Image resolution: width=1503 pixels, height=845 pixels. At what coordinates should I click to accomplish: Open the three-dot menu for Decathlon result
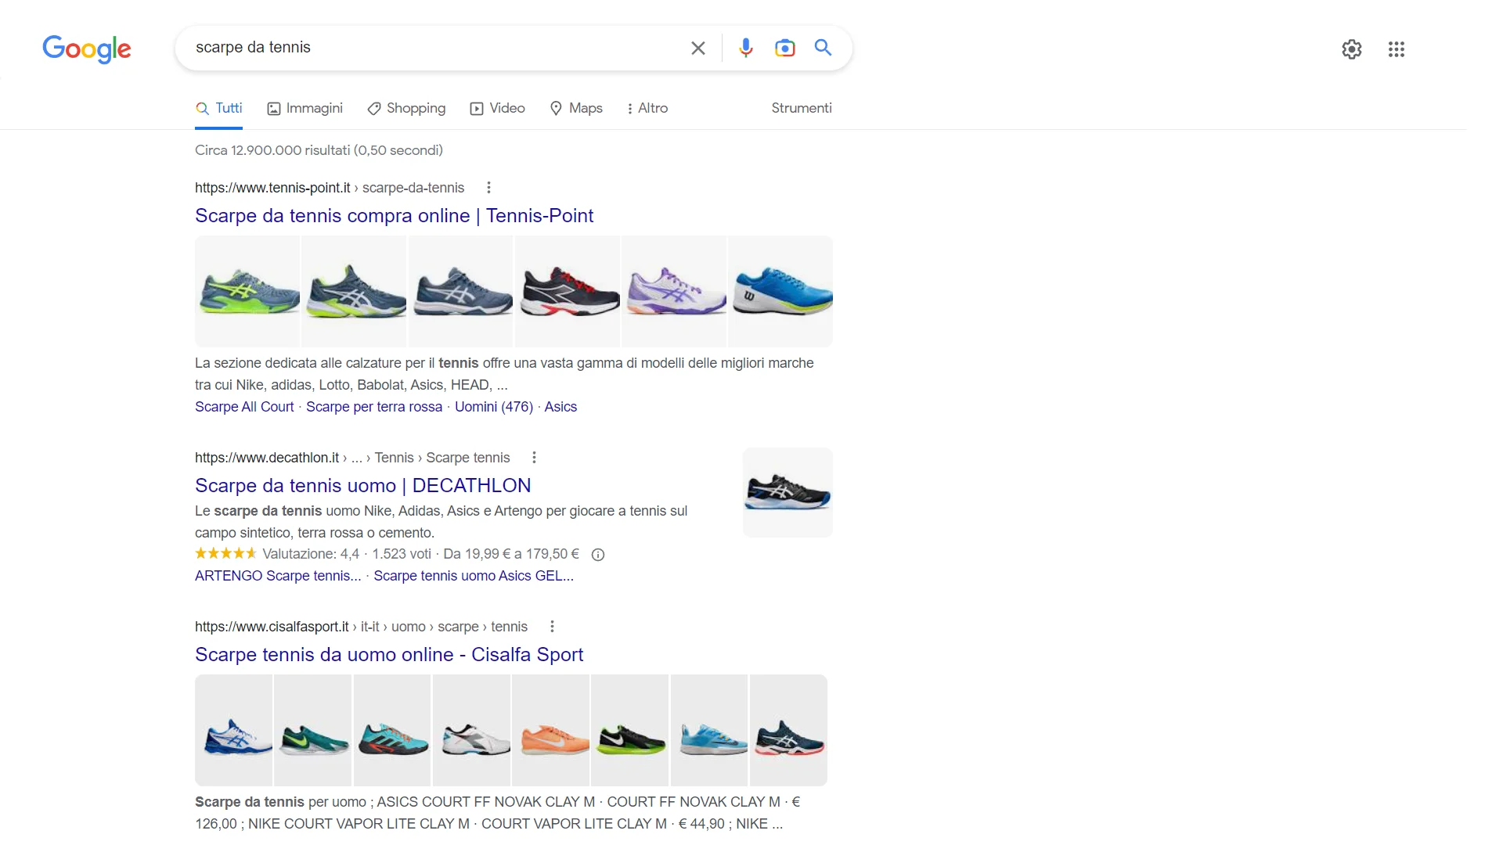[x=535, y=457]
